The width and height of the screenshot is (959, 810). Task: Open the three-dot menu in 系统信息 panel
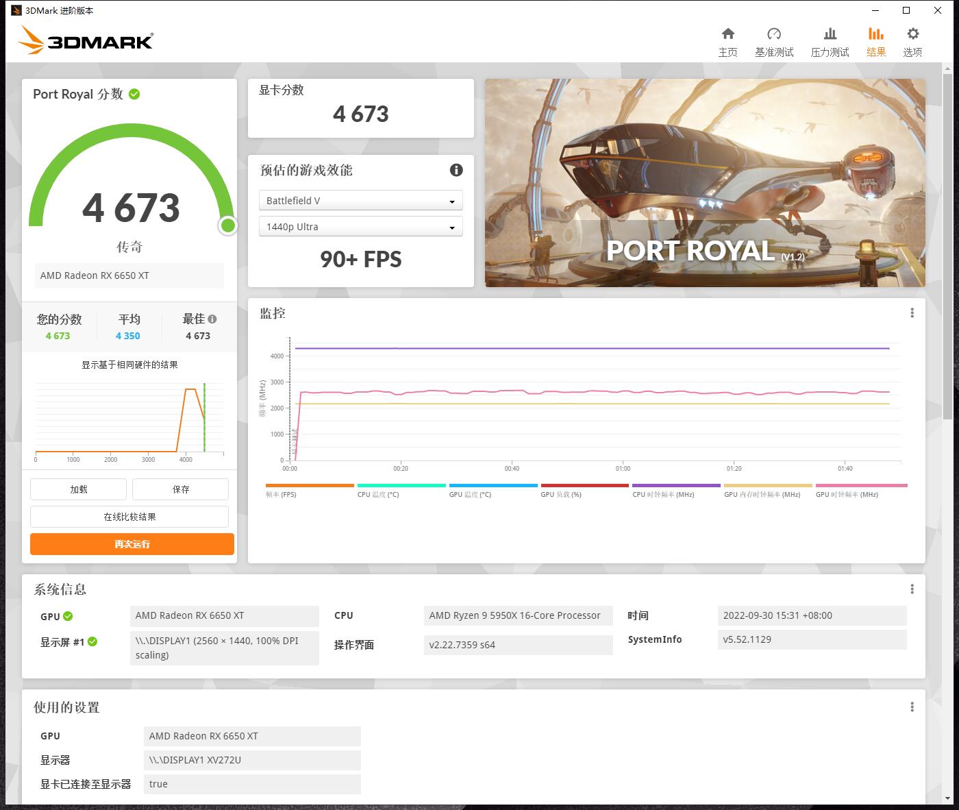tap(912, 589)
